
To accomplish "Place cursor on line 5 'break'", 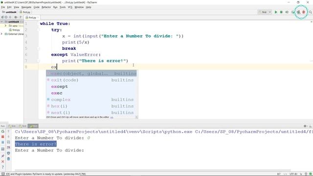I will [x=69, y=48].
